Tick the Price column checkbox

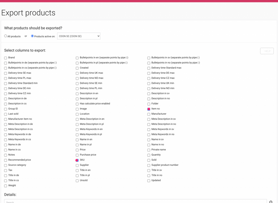coord(77,150)
